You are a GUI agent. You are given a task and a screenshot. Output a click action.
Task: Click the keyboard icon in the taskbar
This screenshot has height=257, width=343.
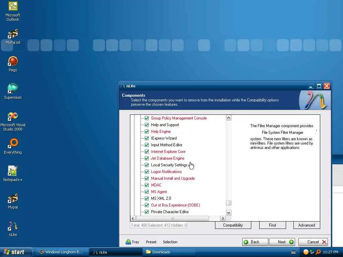(x=293, y=252)
